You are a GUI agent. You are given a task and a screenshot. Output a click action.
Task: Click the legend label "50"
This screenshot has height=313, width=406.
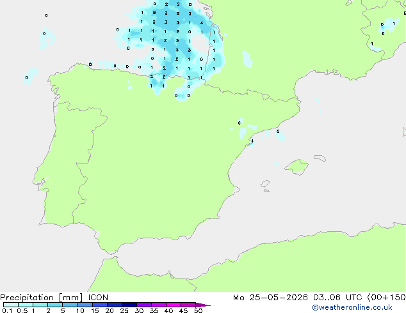click(x=198, y=310)
